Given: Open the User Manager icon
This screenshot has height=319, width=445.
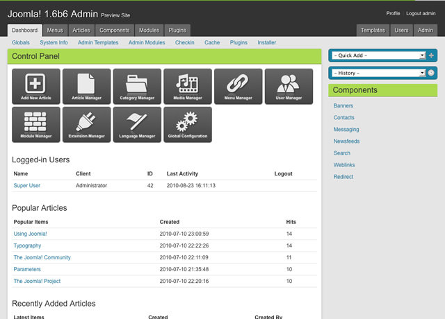Looking at the screenshot, I should point(289,86).
